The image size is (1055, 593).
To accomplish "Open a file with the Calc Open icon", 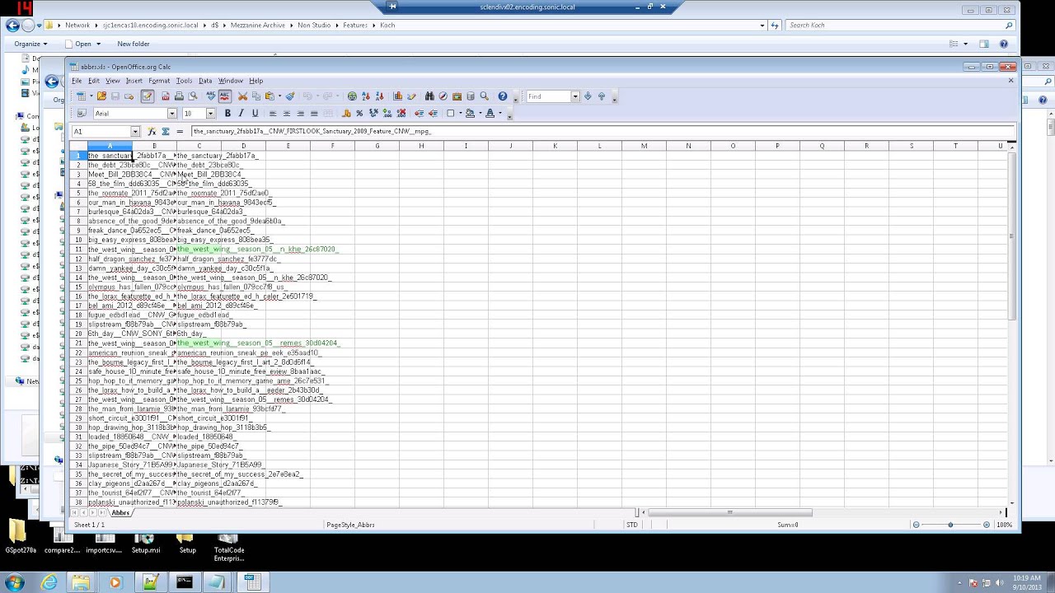I will pos(101,96).
